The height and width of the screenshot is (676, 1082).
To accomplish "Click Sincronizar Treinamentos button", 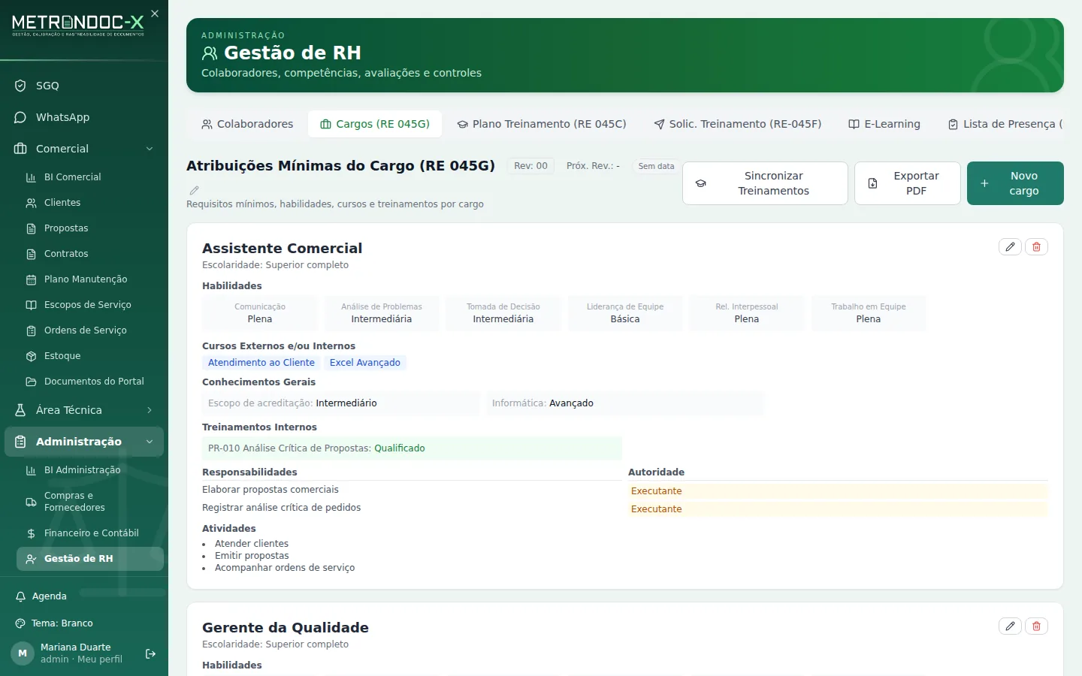I will [x=765, y=183].
